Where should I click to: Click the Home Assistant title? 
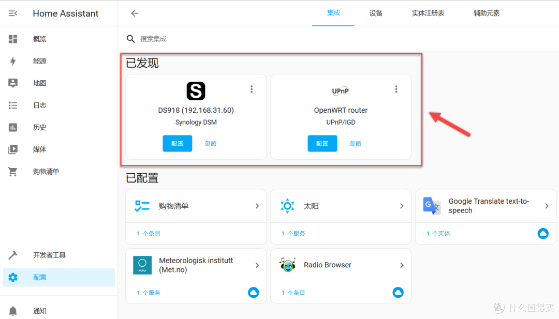pyautogui.click(x=66, y=13)
